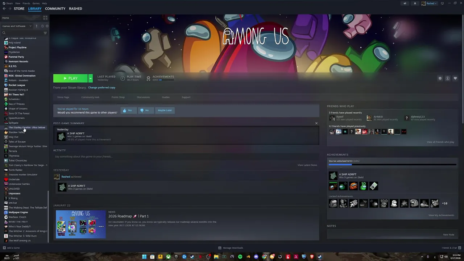
Task: Switch to the STORE tab
Action: point(19,9)
